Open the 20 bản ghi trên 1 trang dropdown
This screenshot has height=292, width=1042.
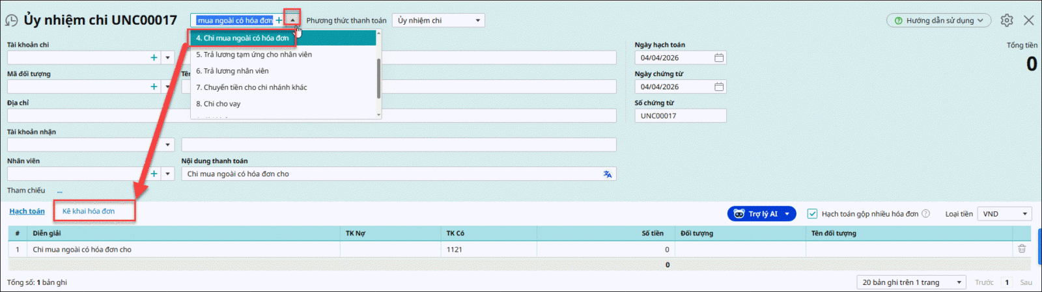click(959, 282)
